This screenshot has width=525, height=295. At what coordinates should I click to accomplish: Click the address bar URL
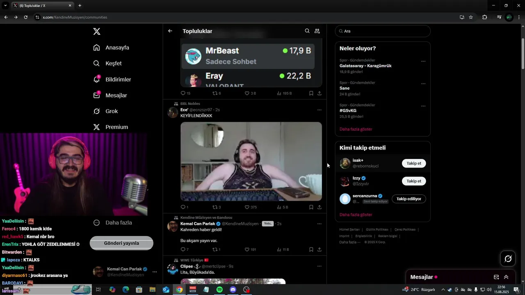[75, 17]
